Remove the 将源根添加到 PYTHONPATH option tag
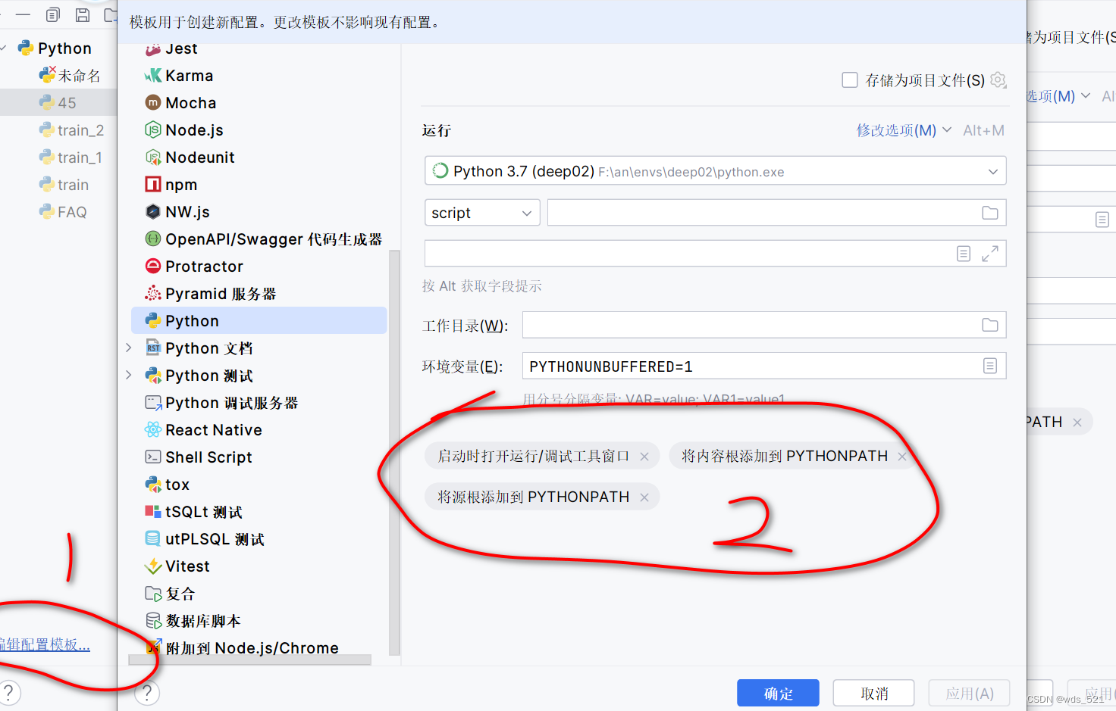Viewport: 1116px width, 711px height. click(644, 497)
